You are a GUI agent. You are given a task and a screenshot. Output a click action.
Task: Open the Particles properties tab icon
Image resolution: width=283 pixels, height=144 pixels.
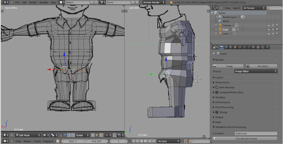click(263, 47)
